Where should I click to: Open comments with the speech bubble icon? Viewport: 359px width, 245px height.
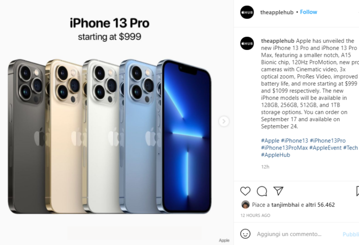tap(262, 191)
